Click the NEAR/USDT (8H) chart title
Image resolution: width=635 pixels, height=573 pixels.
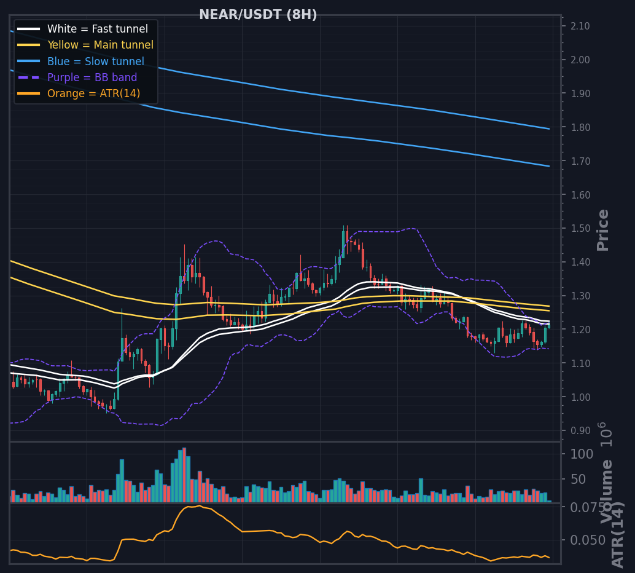tap(258, 15)
